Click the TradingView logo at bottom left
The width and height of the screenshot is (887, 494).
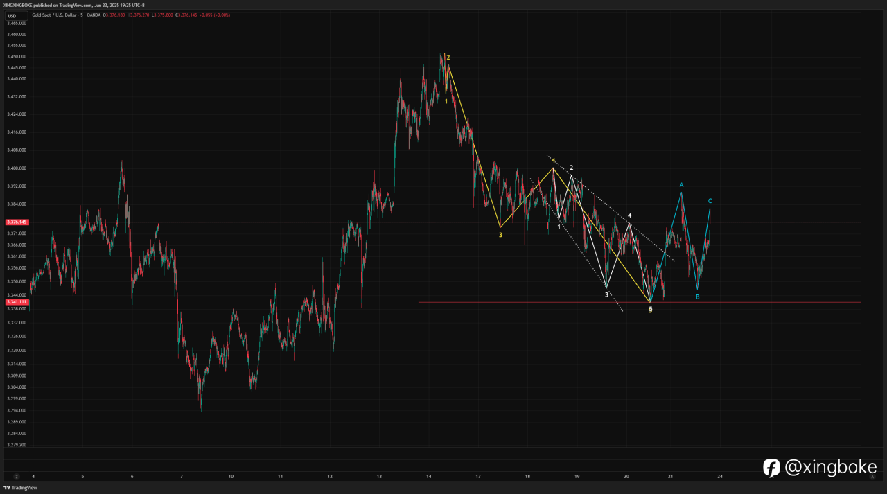[20, 488]
